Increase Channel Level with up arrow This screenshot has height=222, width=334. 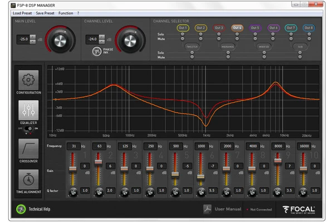[102, 37]
